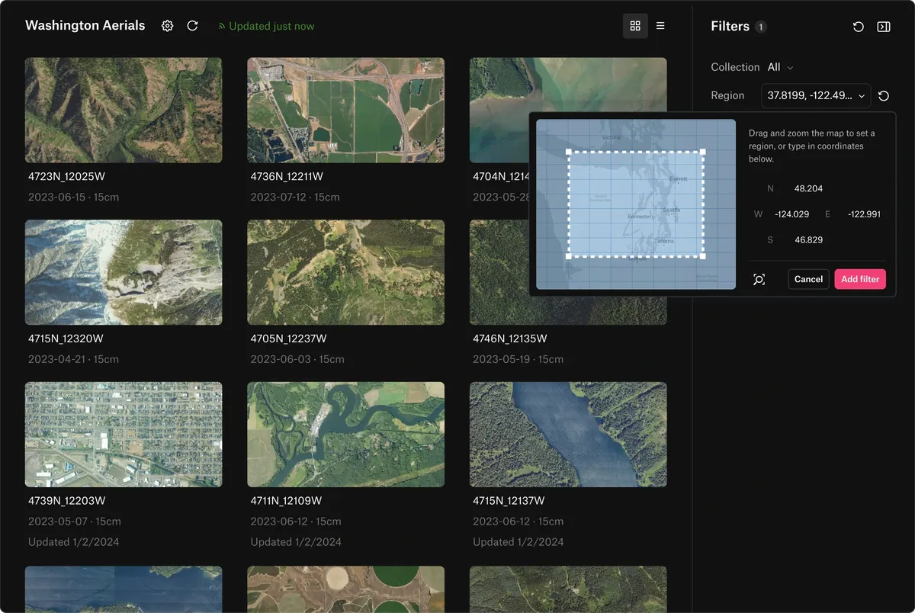Edit the W longitude value -124.029

tap(791, 214)
